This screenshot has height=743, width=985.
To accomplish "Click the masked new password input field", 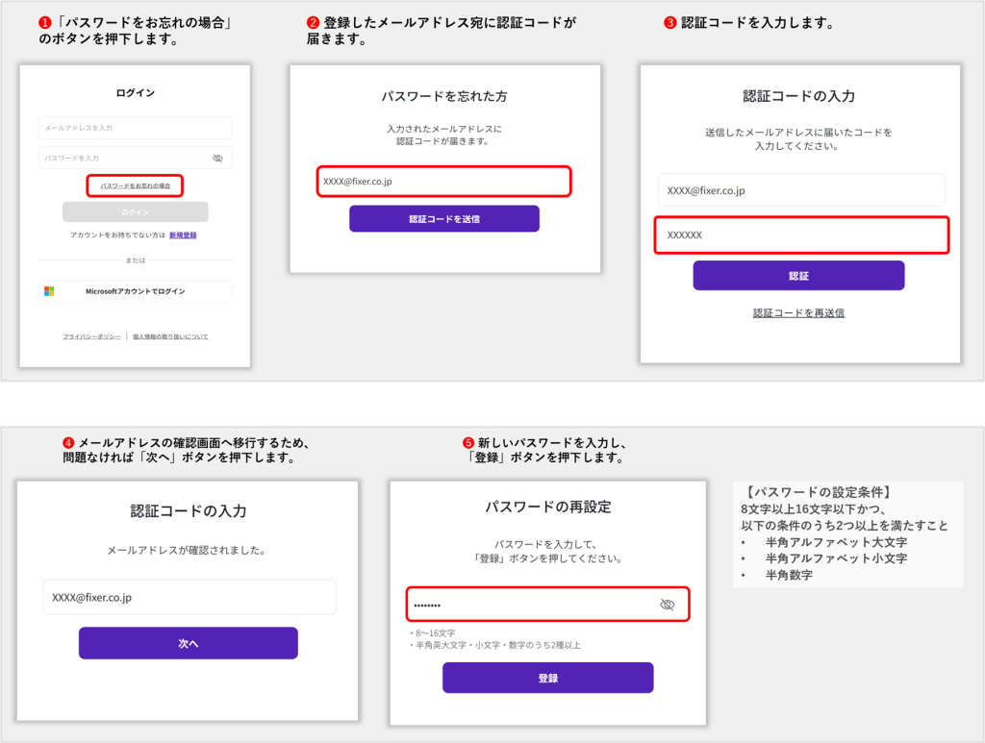I will pyautogui.click(x=529, y=605).
